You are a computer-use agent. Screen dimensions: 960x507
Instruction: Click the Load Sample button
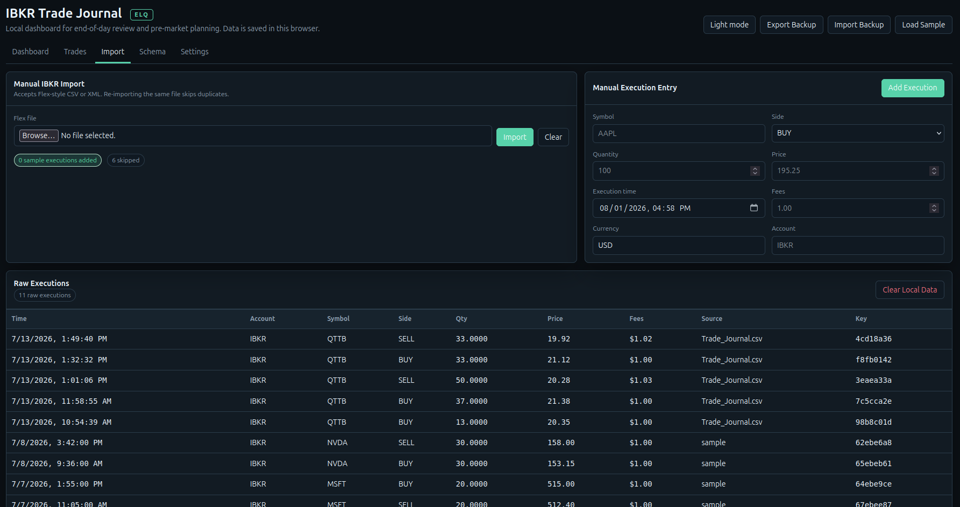[x=923, y=25]
